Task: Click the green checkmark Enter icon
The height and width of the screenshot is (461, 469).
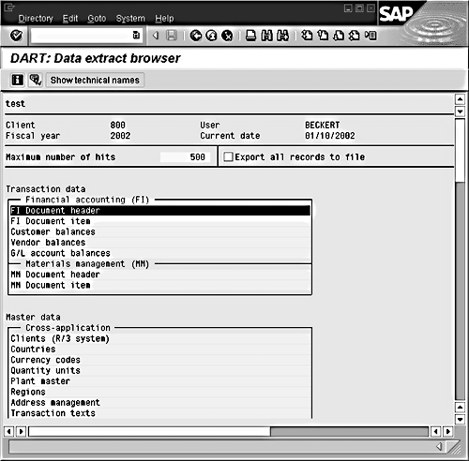Action: point(16,36)
